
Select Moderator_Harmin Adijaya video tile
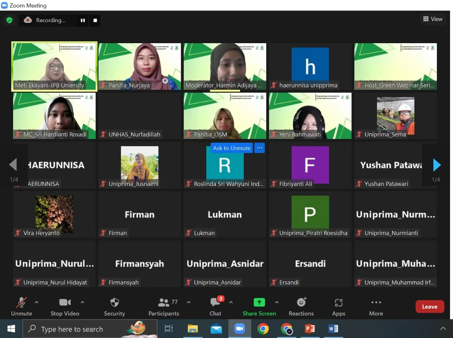225,66
